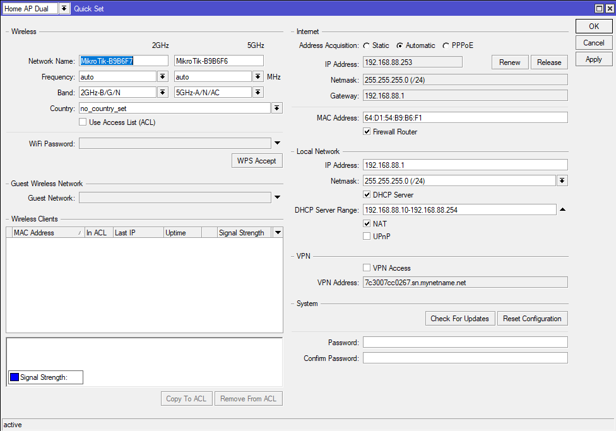Screen dimensions: 616x431
Task: Select the PPPoE address acquisition option
Action: click(446, 45)
